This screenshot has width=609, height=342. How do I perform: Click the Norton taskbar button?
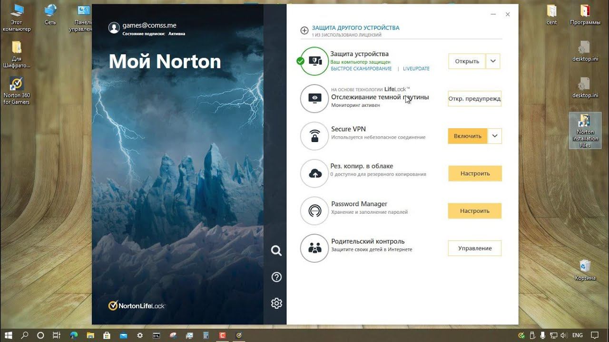[x=239, y=335]
